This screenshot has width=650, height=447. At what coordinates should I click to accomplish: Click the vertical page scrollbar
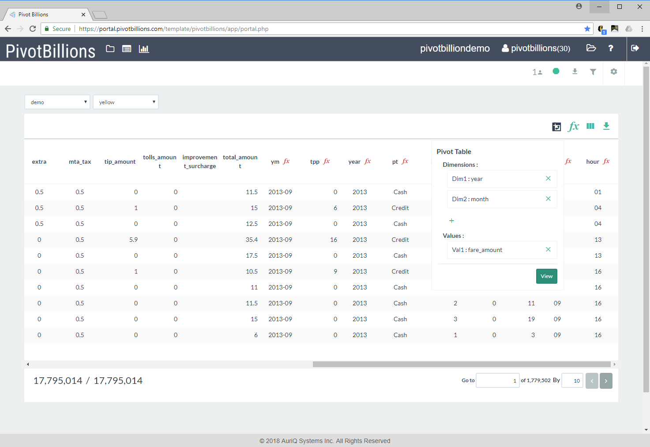pyautogui.click(x=646, y=229)
